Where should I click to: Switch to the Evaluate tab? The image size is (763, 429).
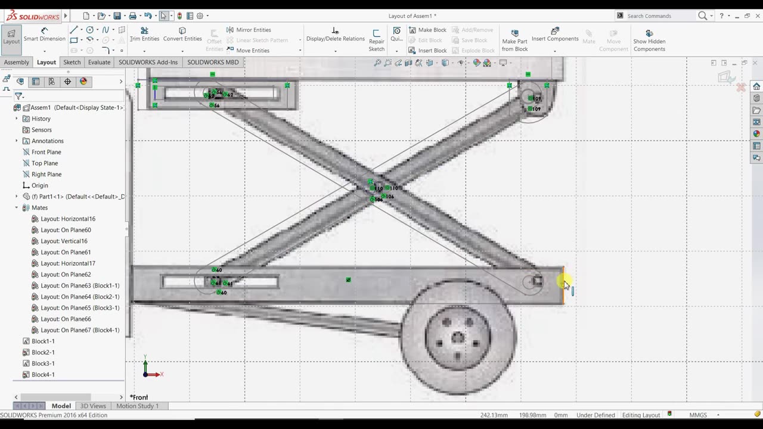(x=99, y=62)
